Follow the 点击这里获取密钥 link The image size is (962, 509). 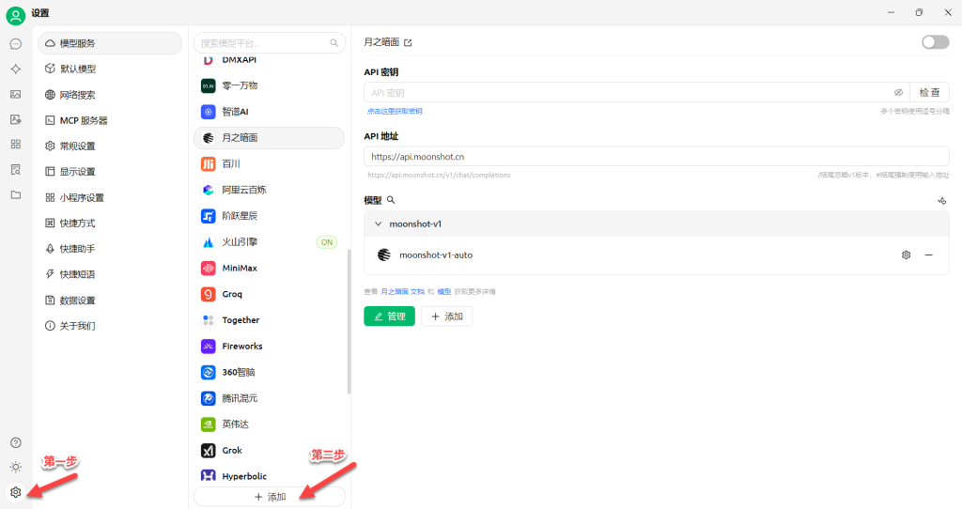coord(395,111)
